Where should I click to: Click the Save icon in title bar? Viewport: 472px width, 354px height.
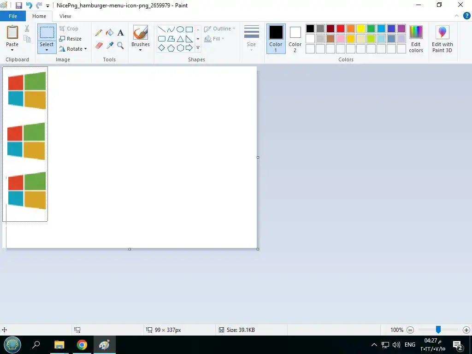pos(18,6)
